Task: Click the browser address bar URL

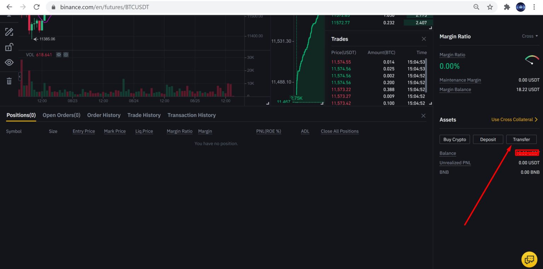Action: [x=105, y=7]
